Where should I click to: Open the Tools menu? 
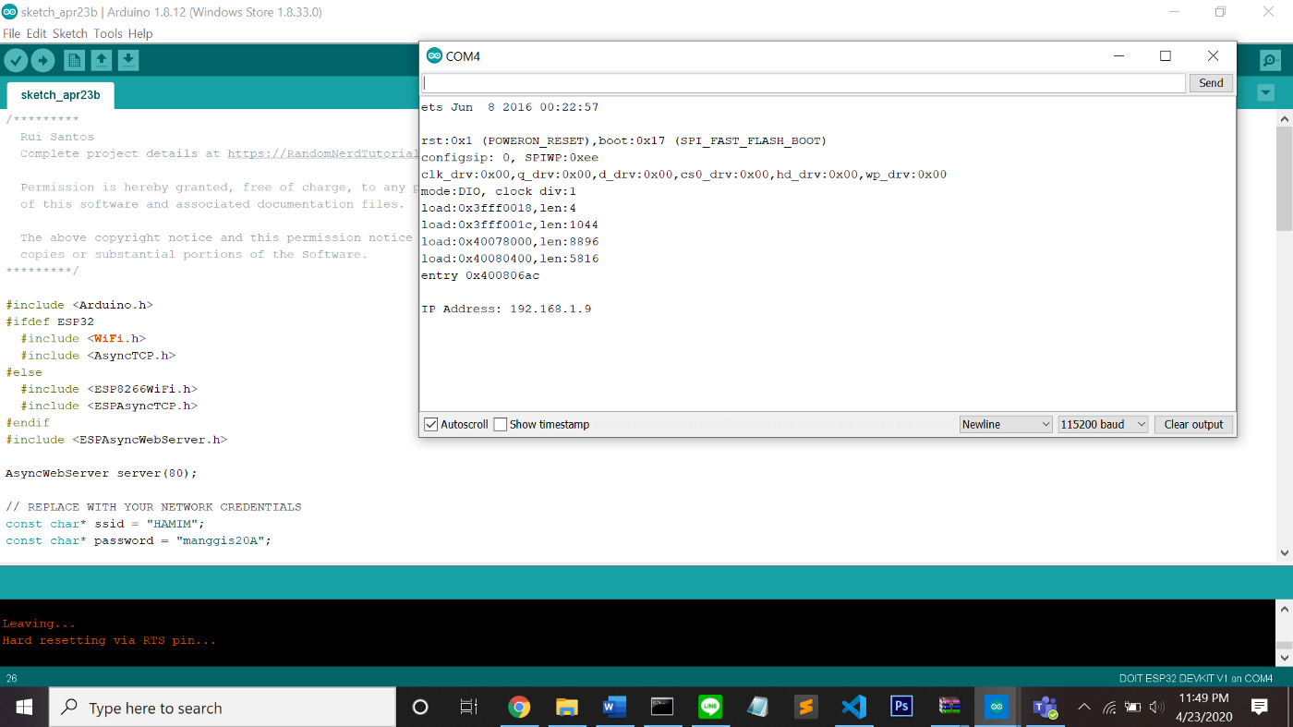click(x=108, y=33)
